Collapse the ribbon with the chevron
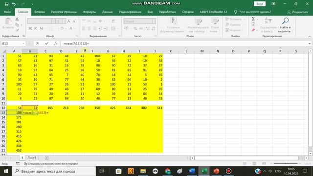 (310, 36)
